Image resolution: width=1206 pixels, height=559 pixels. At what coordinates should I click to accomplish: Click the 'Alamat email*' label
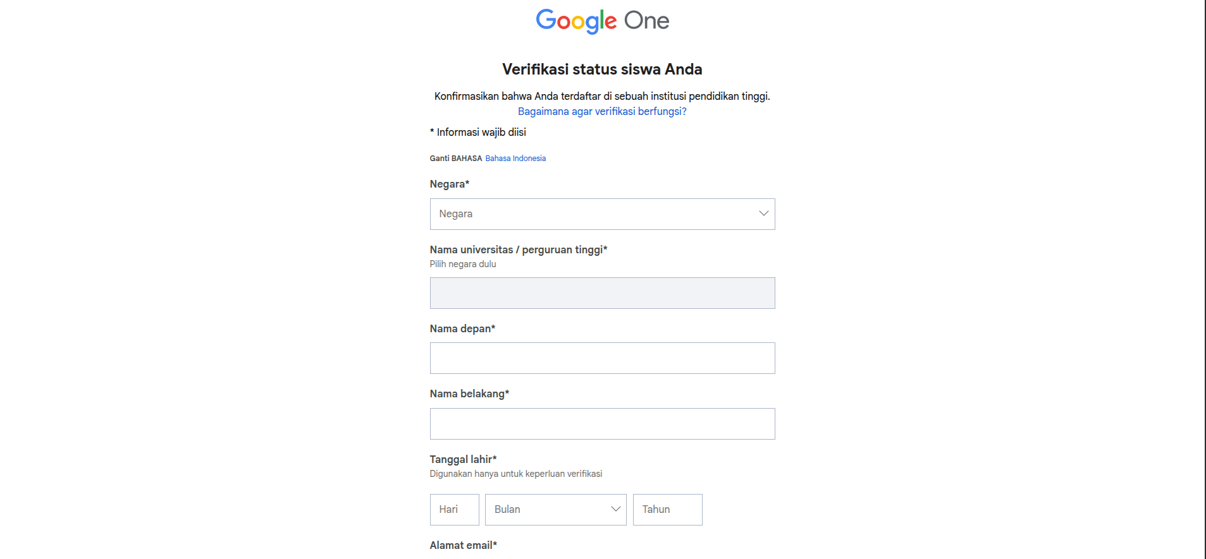coord(463,546)
